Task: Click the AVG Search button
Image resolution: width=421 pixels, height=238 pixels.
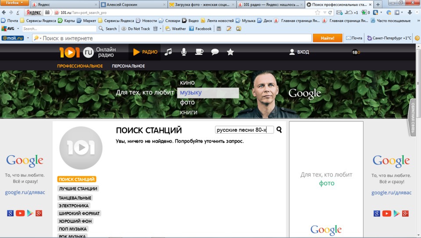Action: coord(108,29)
